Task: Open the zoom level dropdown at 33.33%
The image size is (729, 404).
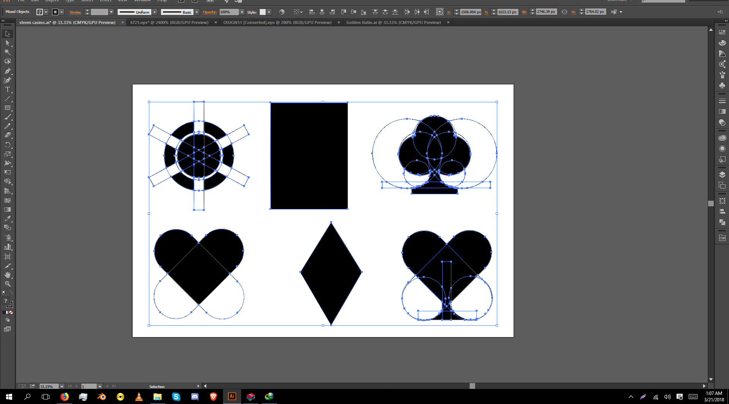Action: coord(62,387)
